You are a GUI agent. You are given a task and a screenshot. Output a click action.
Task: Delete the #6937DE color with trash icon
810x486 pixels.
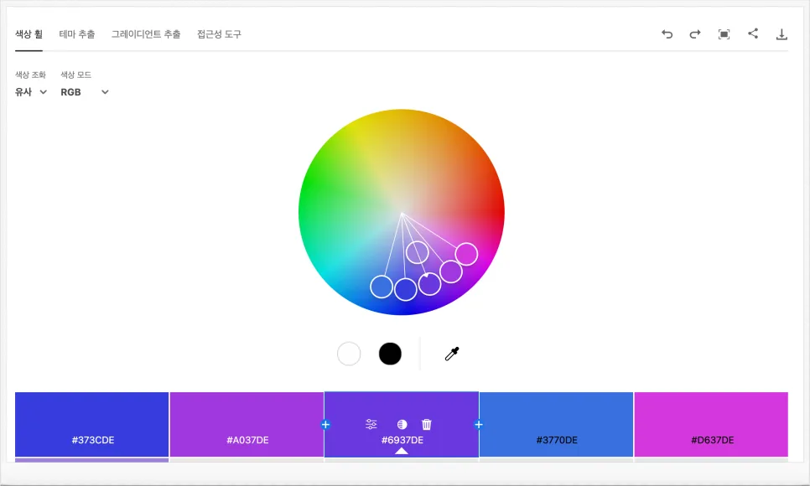click(x=426, y=425)
